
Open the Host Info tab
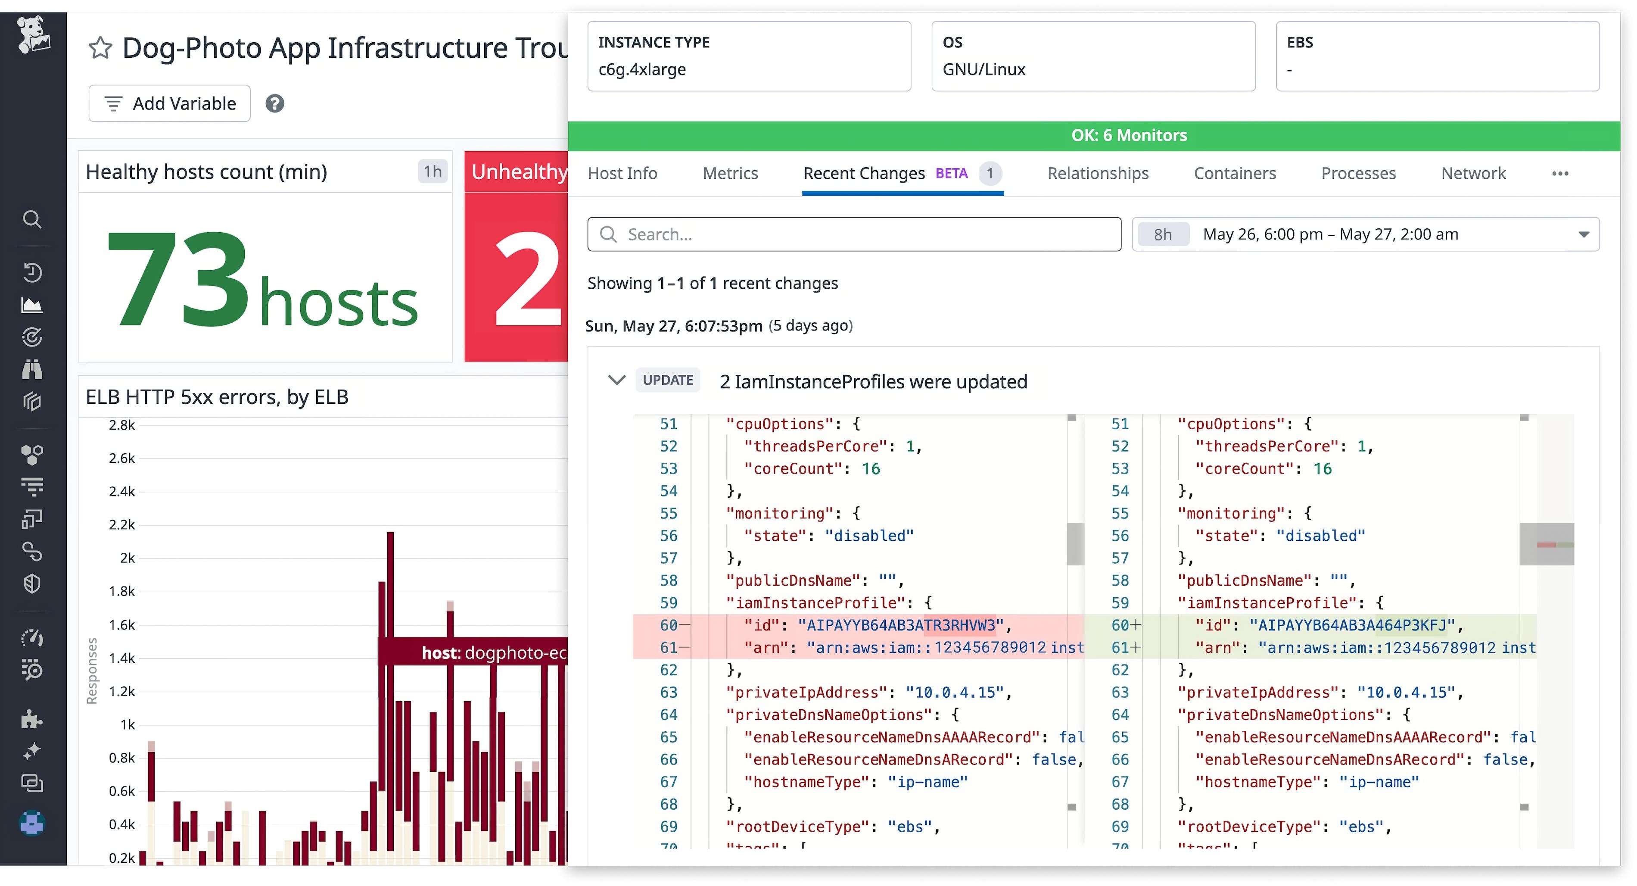[x=622, y=174]
